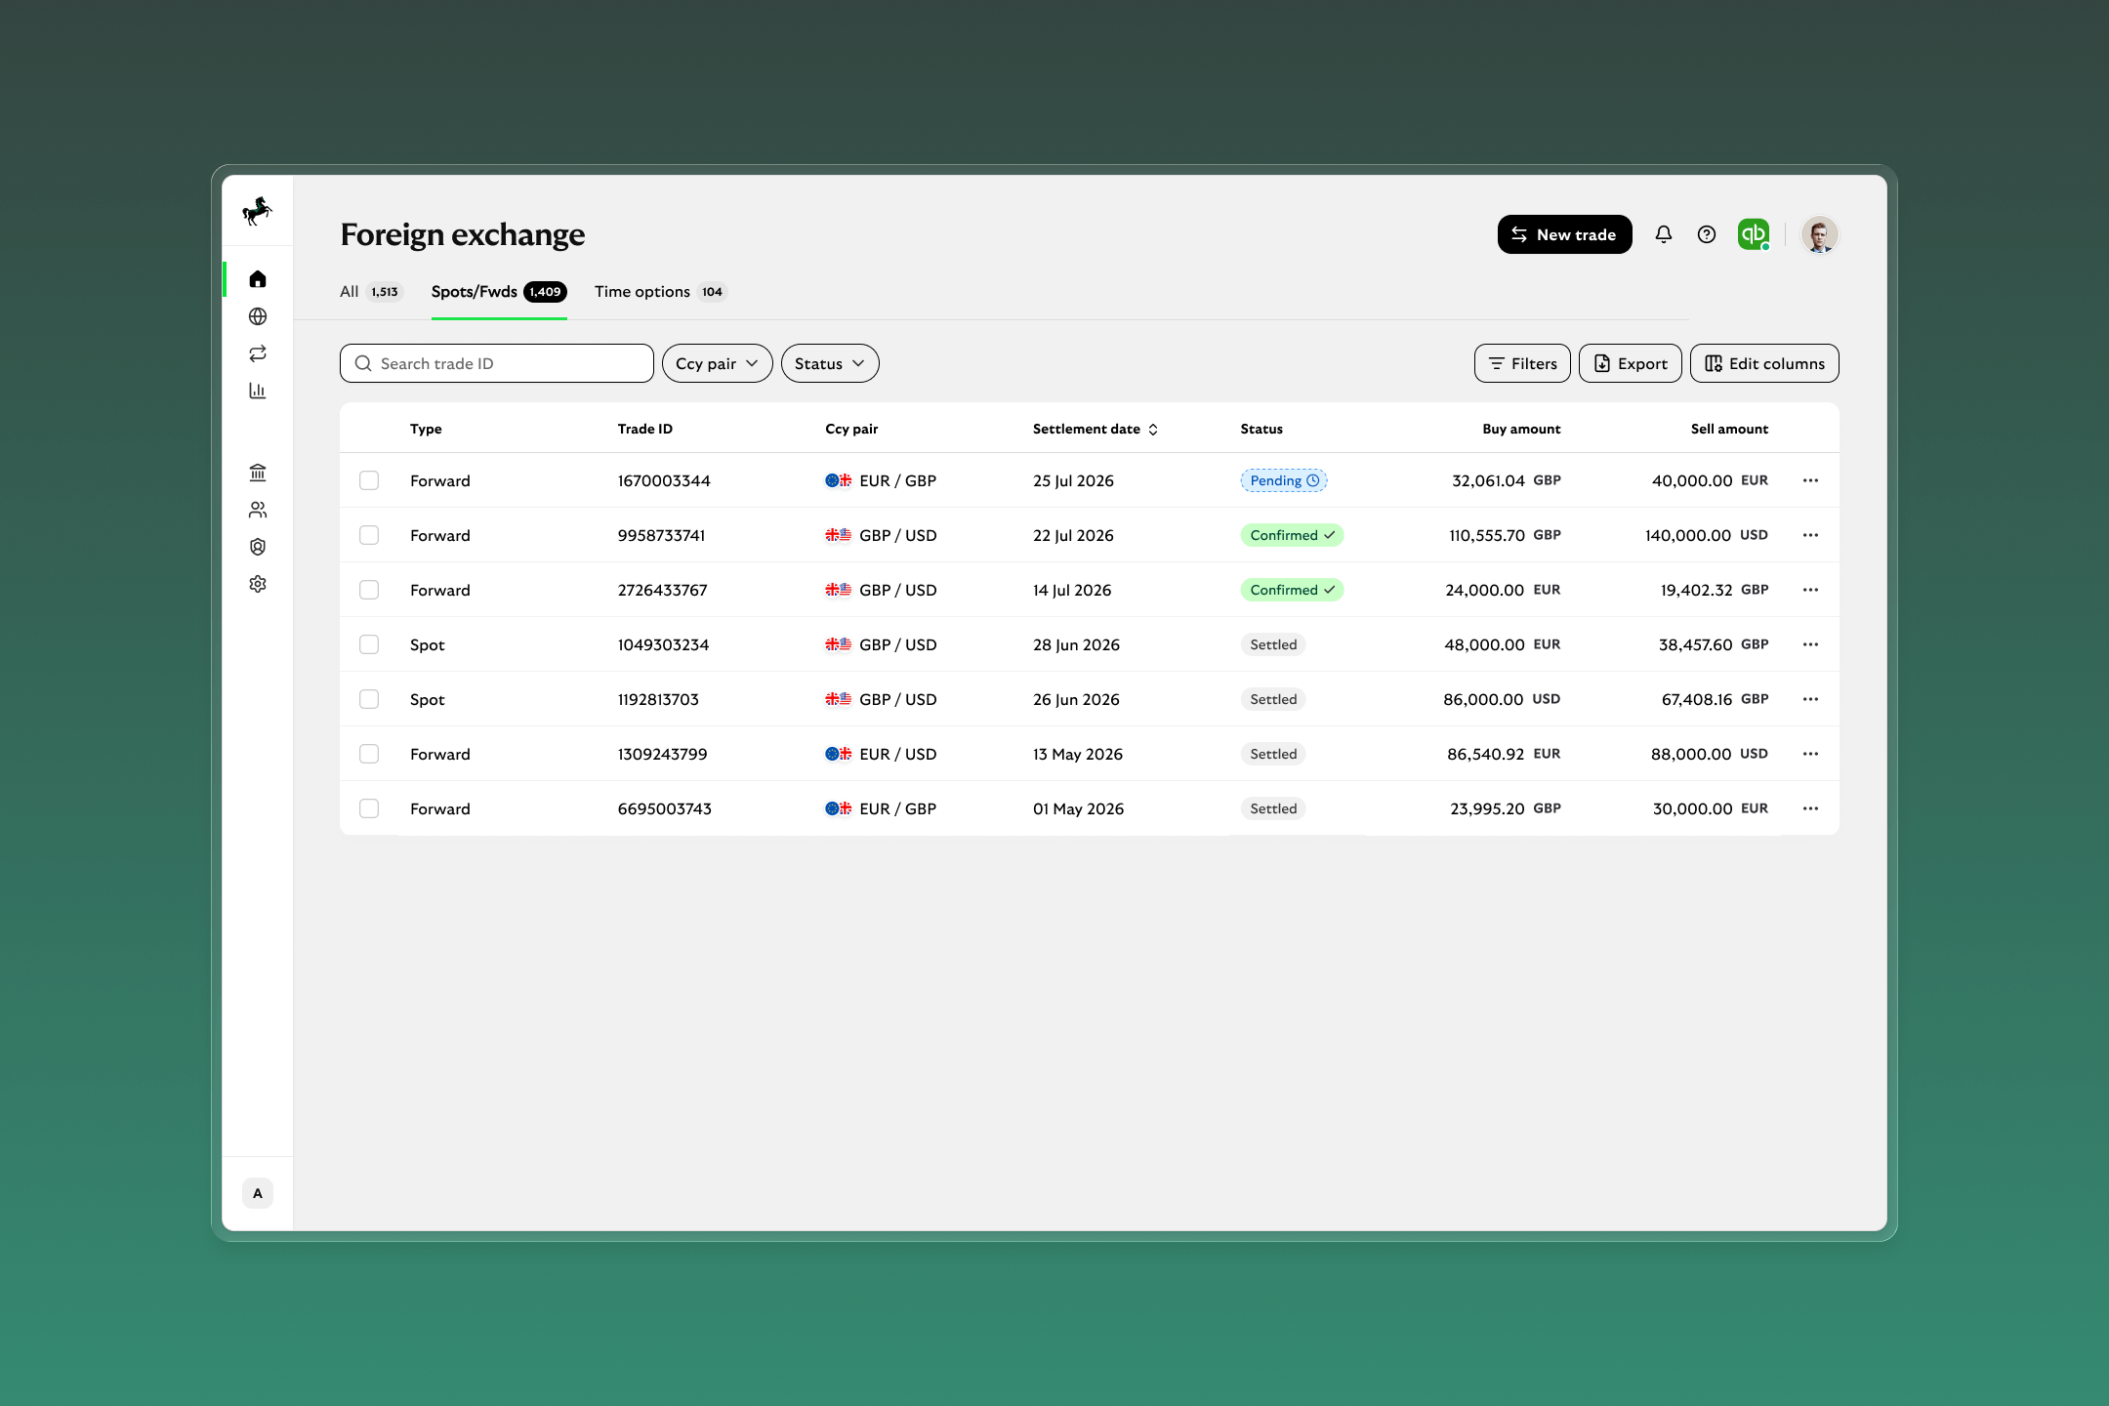Open the Status filter dropdown
The width and height of the screenshot is (2109, 1406).
click(x=829, y=363)
